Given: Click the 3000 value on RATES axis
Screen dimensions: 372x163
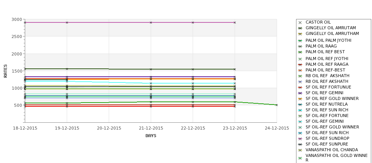Looking at the screenshot, I should tap(17, 19).
